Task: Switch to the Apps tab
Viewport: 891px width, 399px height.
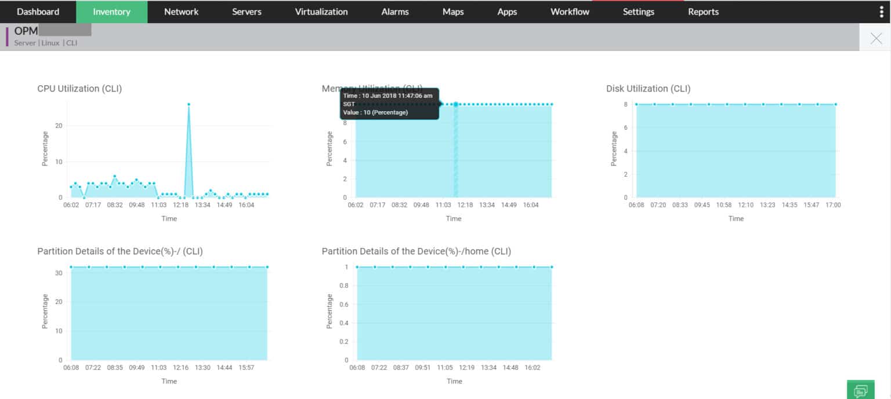Action: [x=506, y=12]
